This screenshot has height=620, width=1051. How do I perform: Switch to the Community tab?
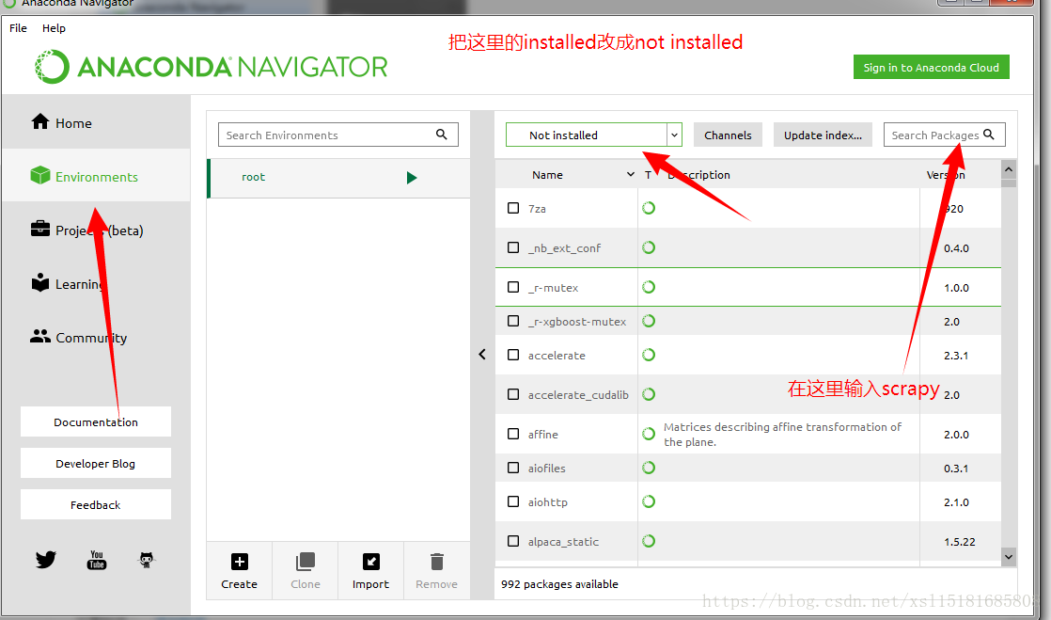[96, 336]
